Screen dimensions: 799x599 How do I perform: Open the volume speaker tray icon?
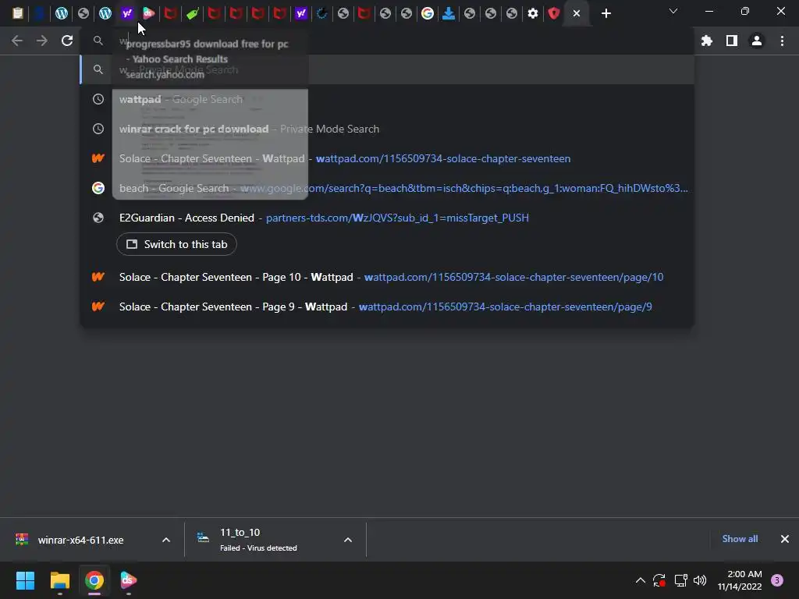(x=700, y=580)
